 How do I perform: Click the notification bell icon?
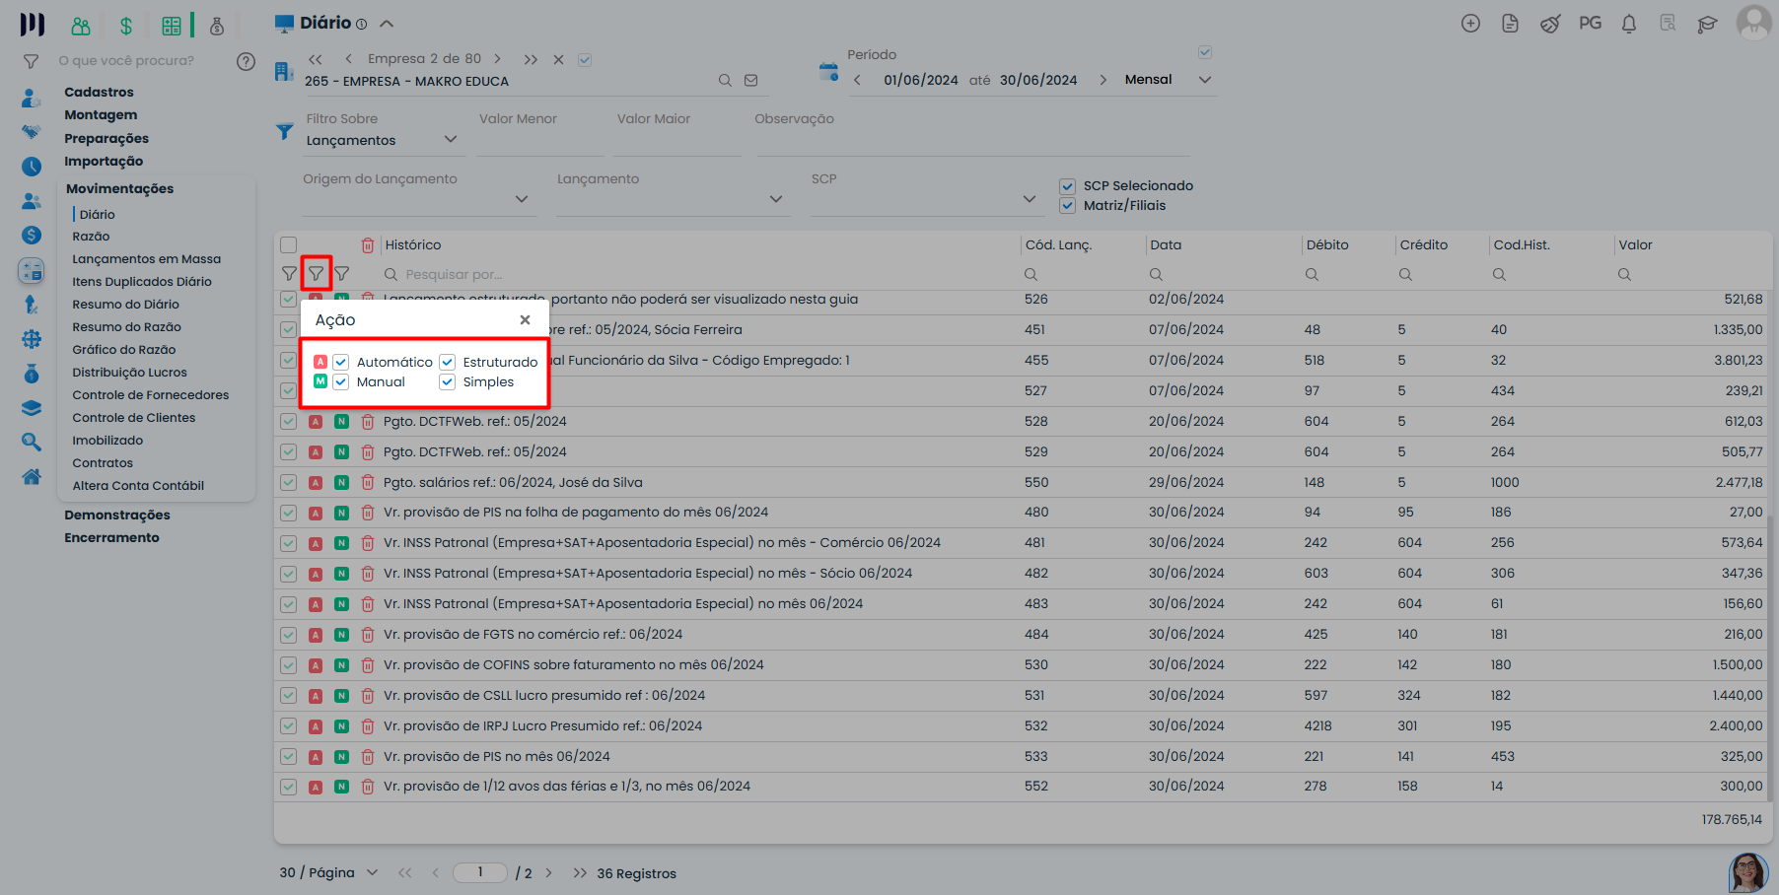pyautogui.click(x=1628, y=24)
